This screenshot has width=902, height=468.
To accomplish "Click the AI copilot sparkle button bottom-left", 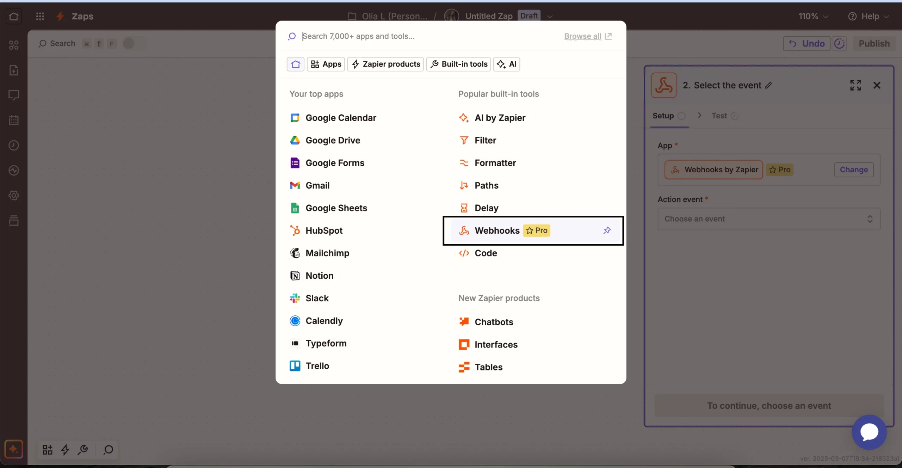I will [x=14, y=449].
